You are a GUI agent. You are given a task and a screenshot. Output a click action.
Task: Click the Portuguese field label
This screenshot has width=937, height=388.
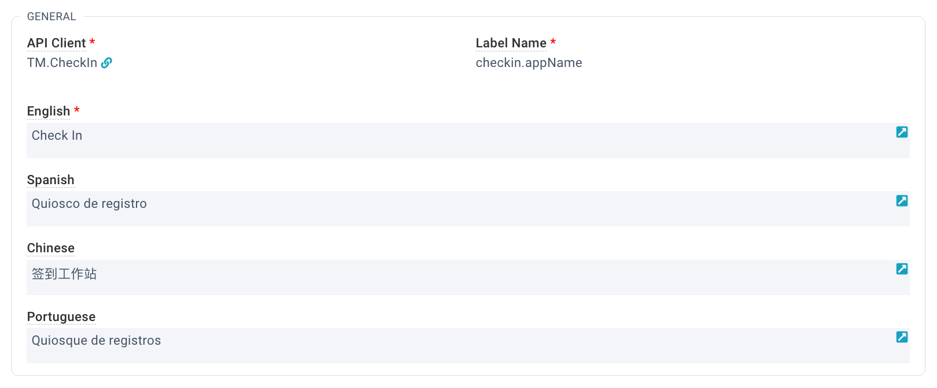61,317
